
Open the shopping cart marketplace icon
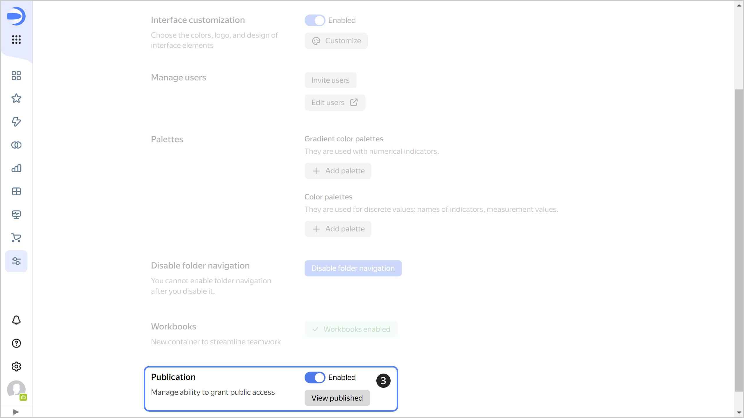point(16,238)
